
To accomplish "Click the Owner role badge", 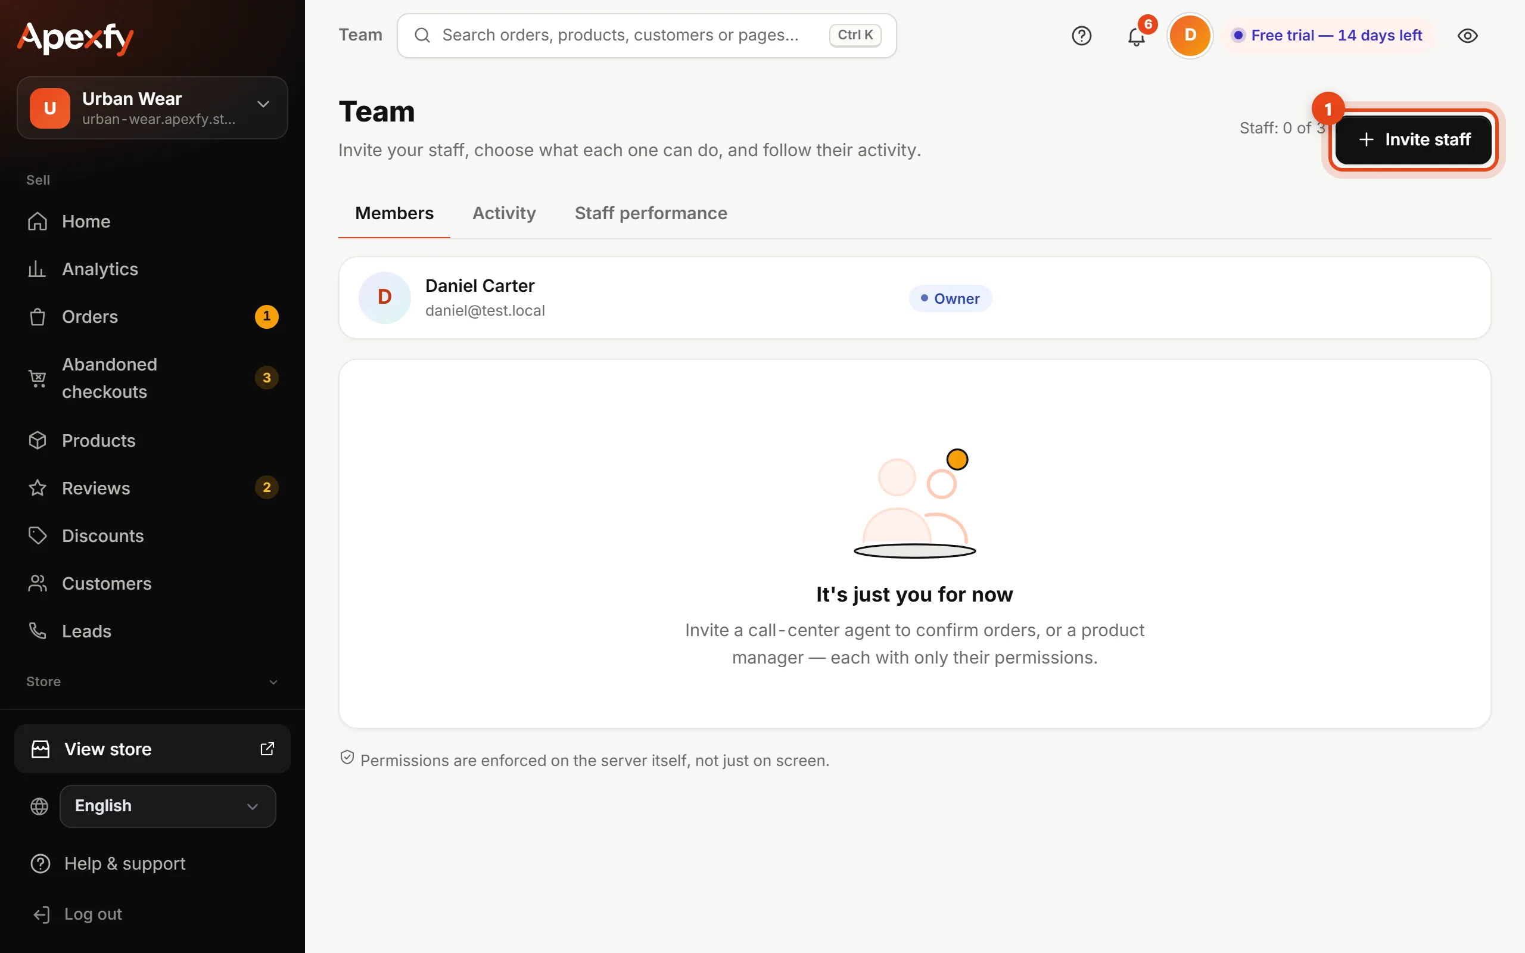I will pyautogui.click(x=950, y=298).
